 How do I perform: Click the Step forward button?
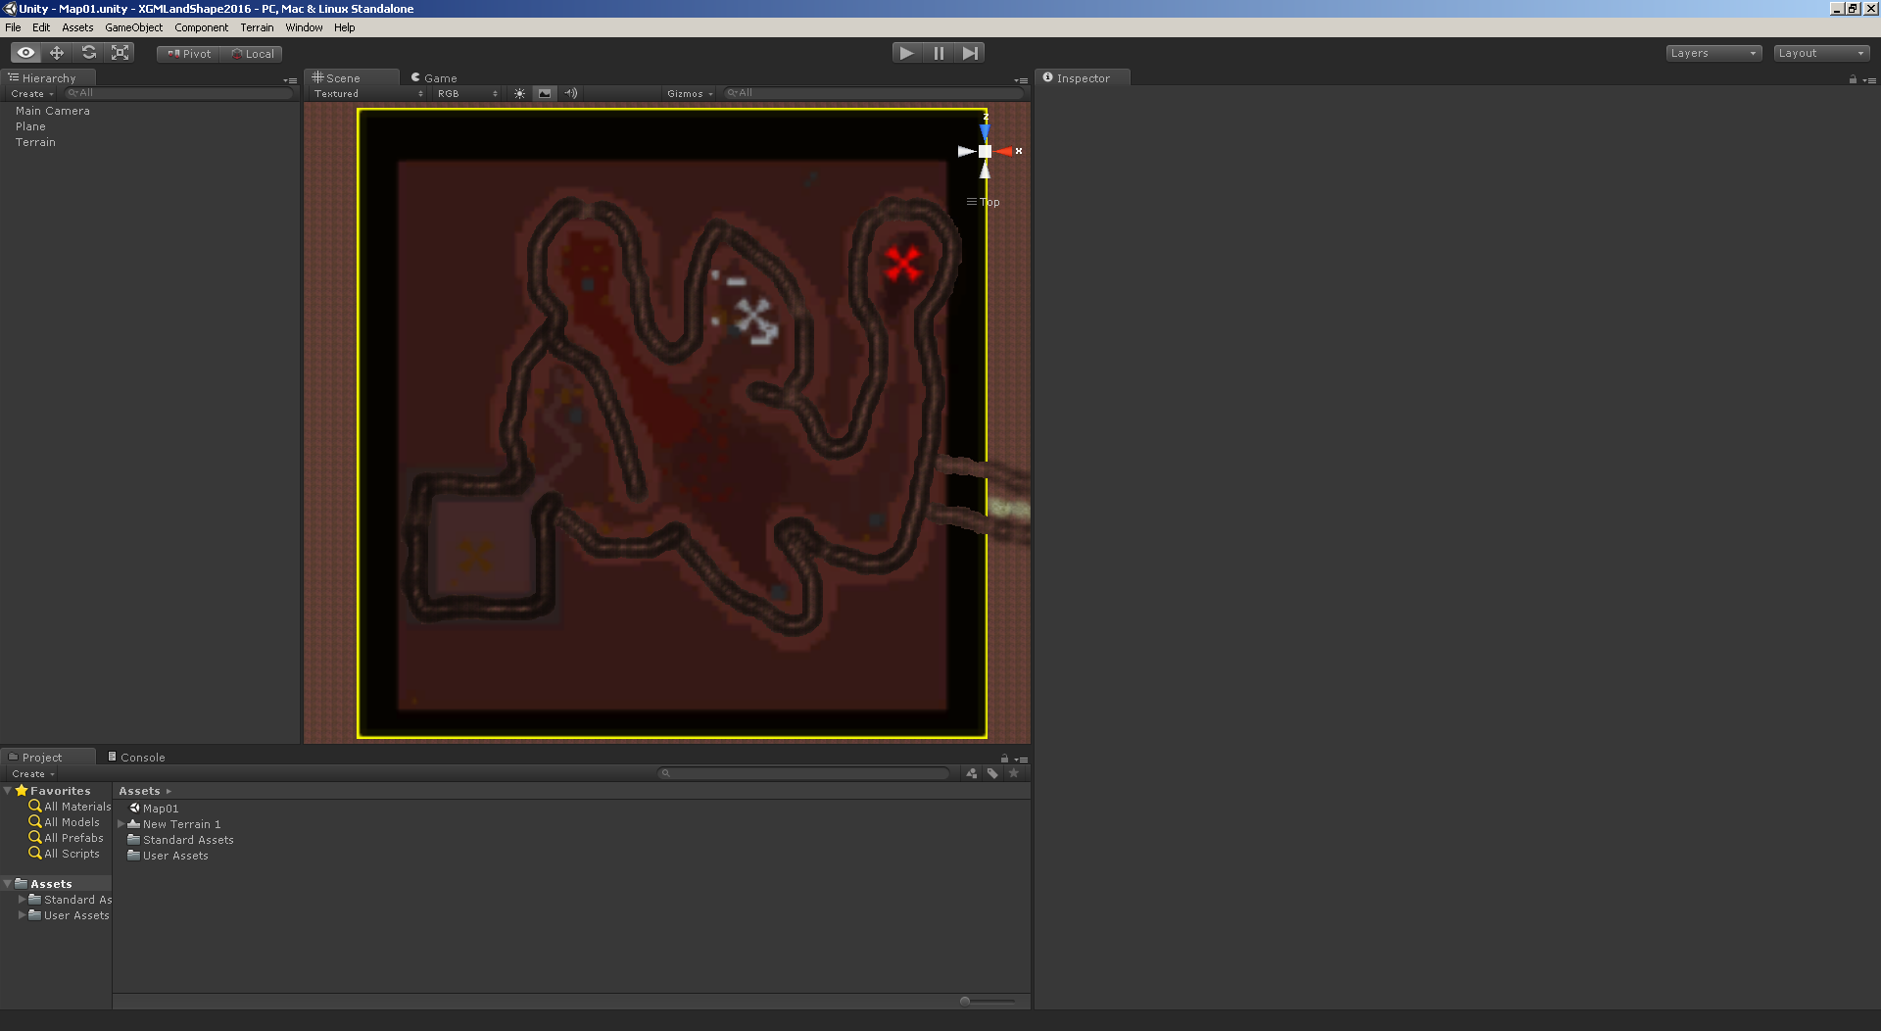(x=970, y=53)
